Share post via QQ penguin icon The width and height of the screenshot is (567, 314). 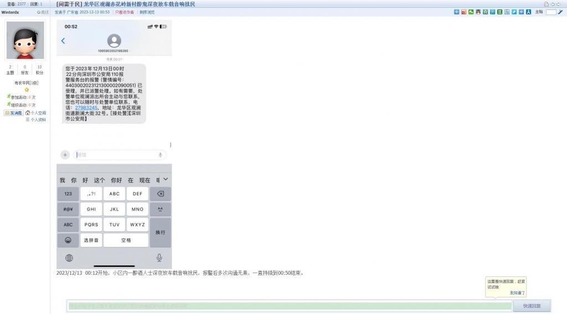[x=478, y=12]
